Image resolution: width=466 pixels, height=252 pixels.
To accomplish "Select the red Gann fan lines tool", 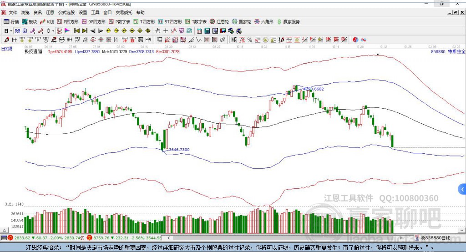I will pyautogui.click(x=167, y=40).
